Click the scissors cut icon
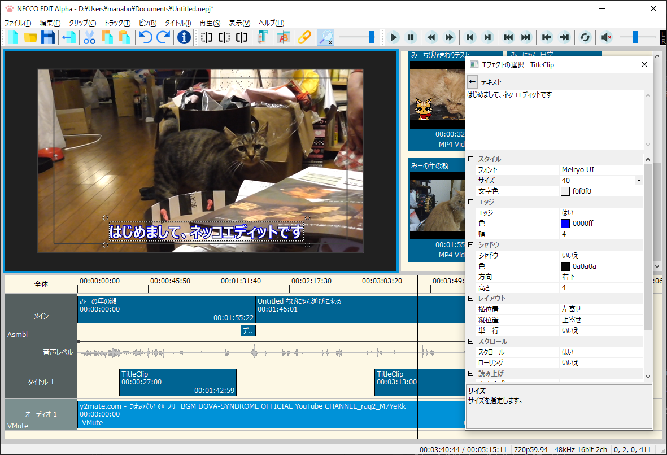Image resolution: width=667 pixels, height=455 pixels. [x=89, y=37]
